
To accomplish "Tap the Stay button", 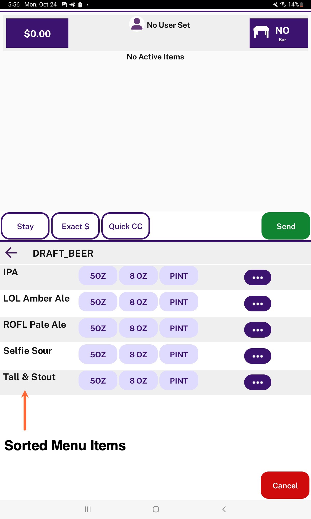I will point(25,226).
